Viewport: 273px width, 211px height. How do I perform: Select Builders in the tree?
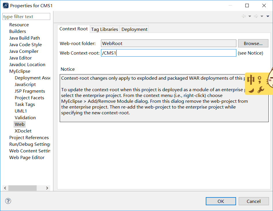point(18,31)
